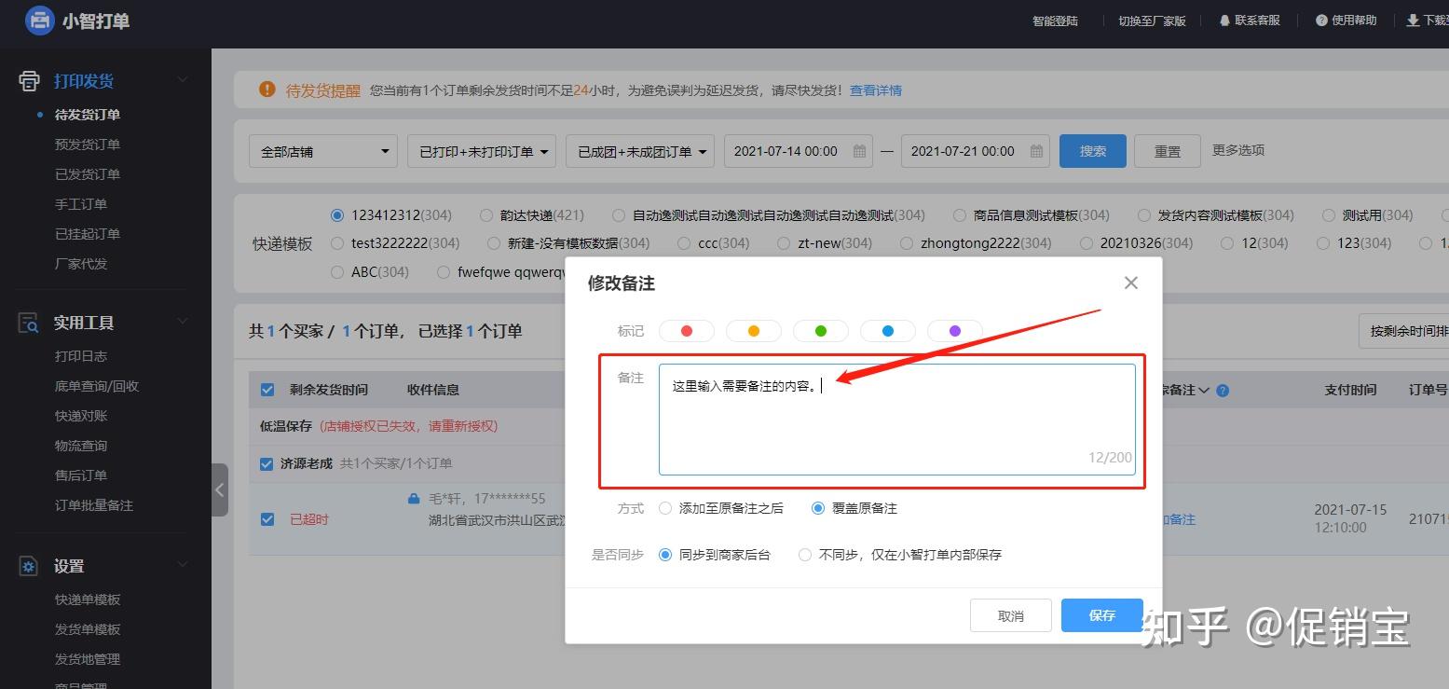
Task: Toggle the select-all checkbox in table header
Action: pyautogui.click(x=267, y=390)
